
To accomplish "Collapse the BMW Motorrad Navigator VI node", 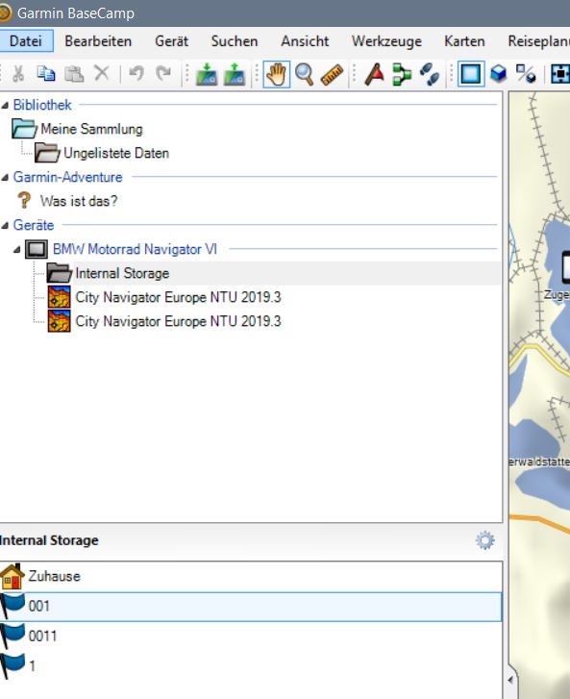I will [x=17, y=250].
